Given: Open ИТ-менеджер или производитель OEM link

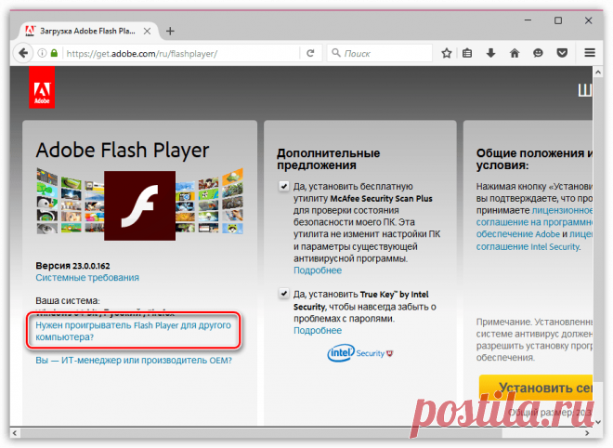Looking at the screenshot, I should (x=134, y=361).
